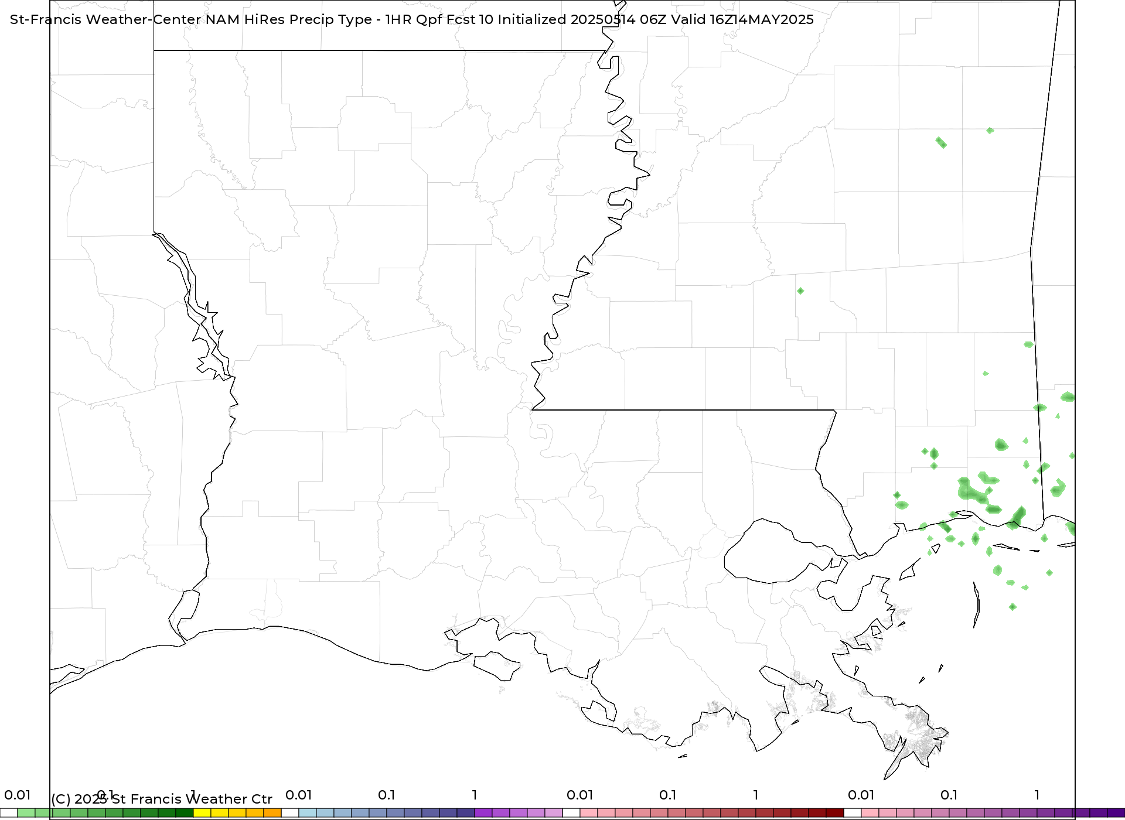The width and height of the screenshot is (1125, 820).
Task: Click the 0.01 label above the blue scale
Action: 298,795
